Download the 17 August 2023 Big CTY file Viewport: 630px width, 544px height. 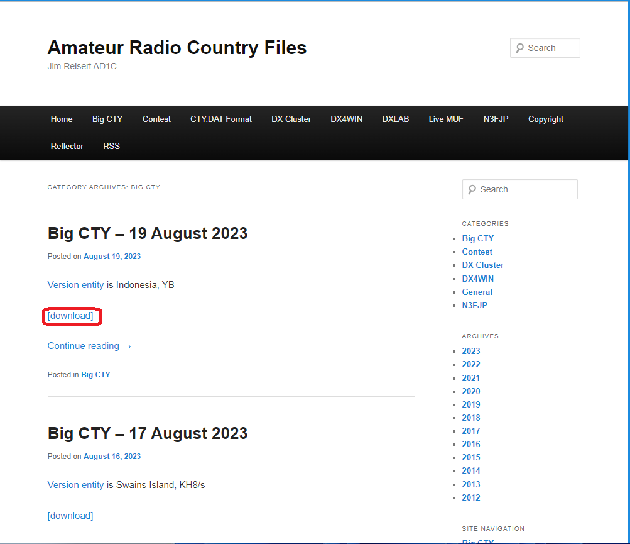coord(70,516)
